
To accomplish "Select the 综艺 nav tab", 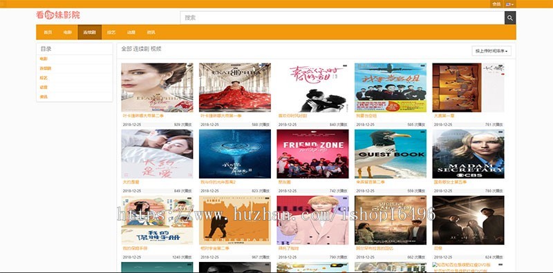I will click(x=111, y=32).
